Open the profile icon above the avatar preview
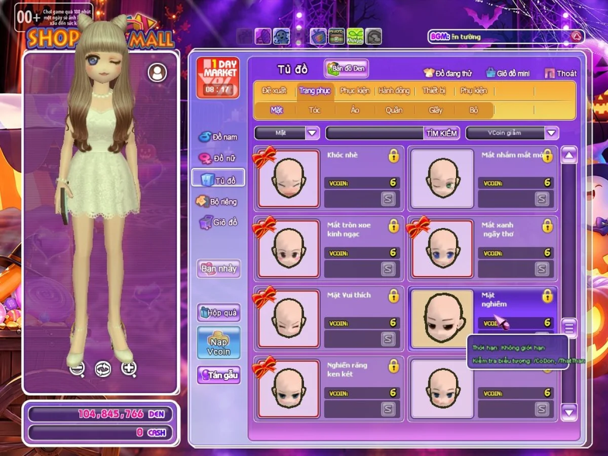The image size is (608, 456). point(158,72)
